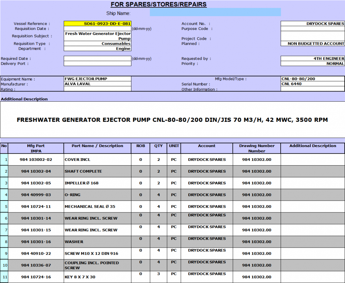This screenshot has height=283, width=345.
Task: Click the blue Ship Name input field
Action: click(x=215, y=12)
